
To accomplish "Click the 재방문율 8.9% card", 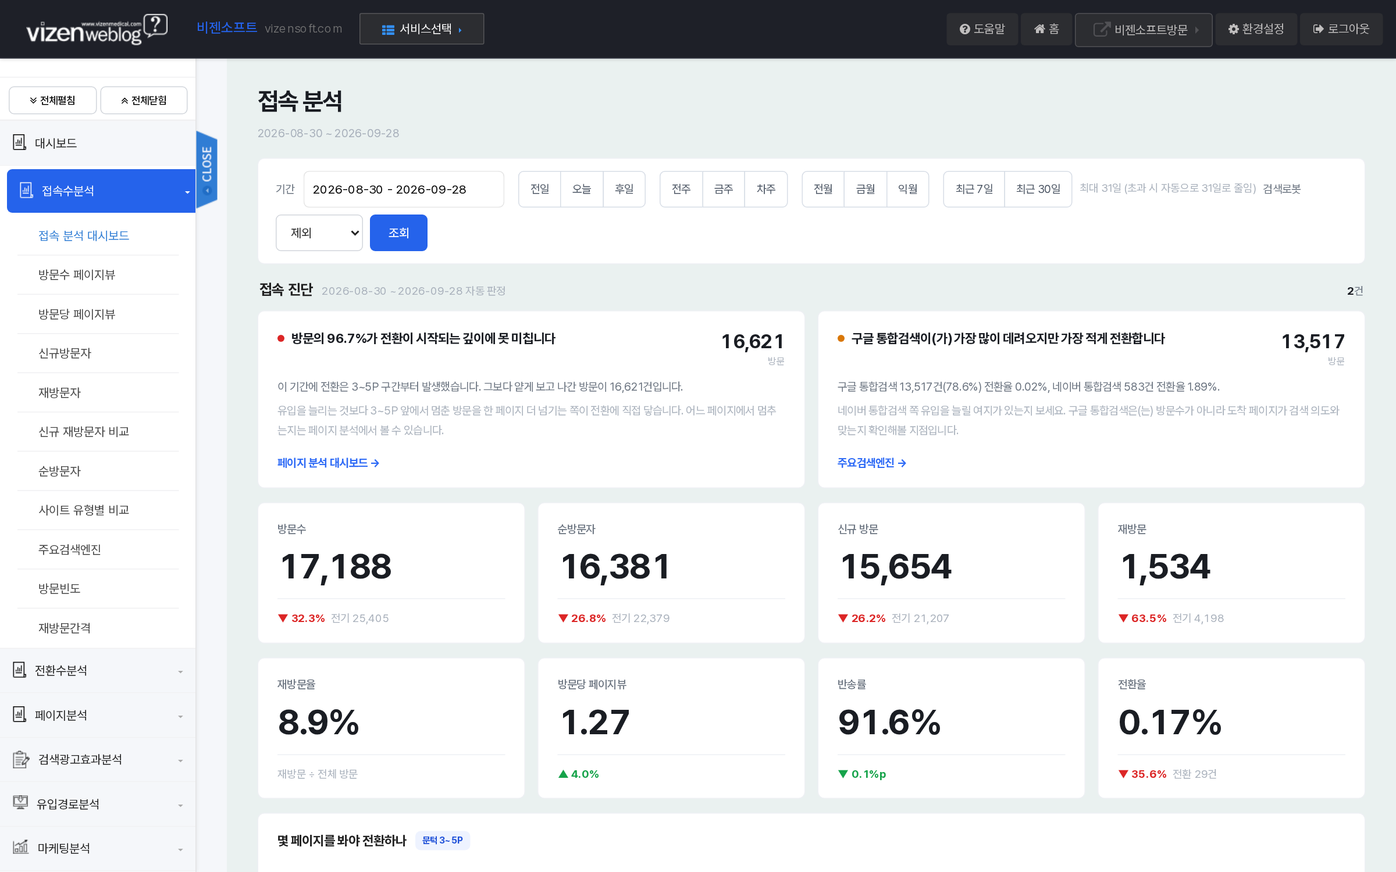I will point(391,728).
